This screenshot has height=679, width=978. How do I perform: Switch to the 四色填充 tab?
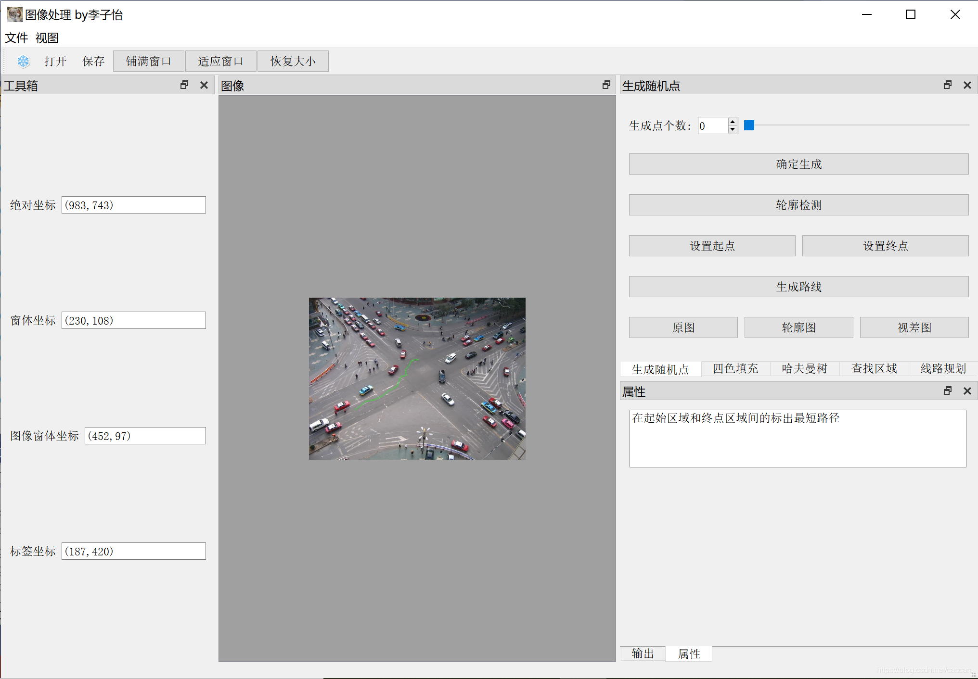pos(735,368)
